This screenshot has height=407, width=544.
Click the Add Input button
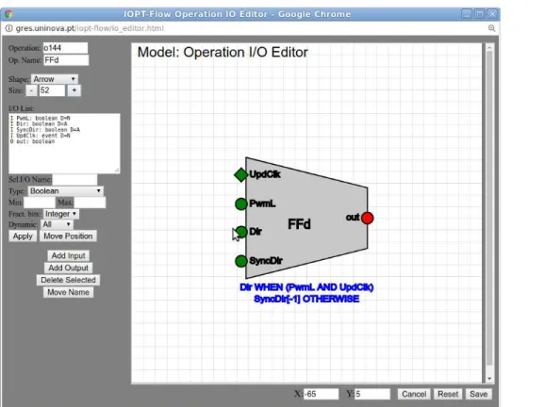pyautogui.click(x=68, y=256)
